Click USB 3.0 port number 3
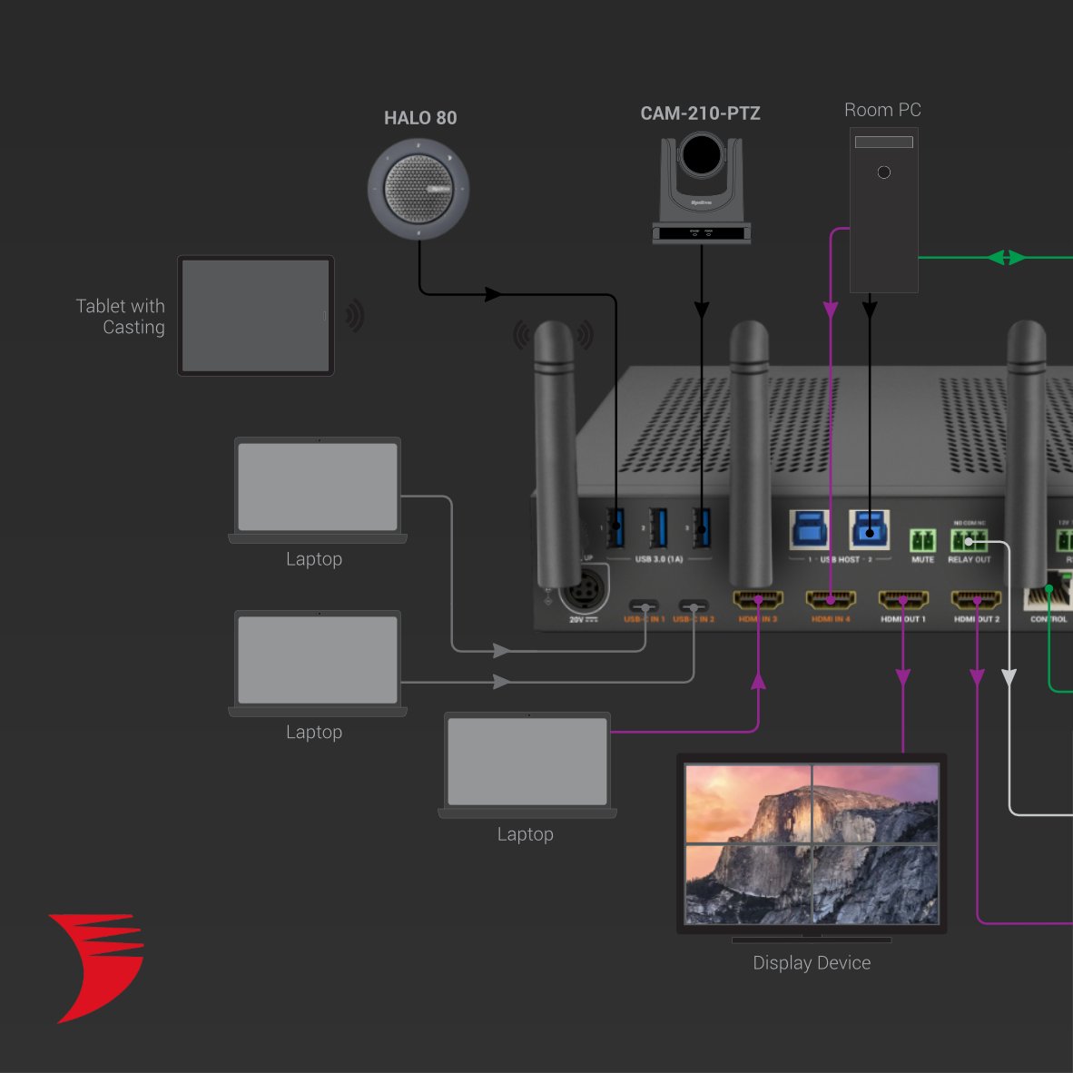 702,527
